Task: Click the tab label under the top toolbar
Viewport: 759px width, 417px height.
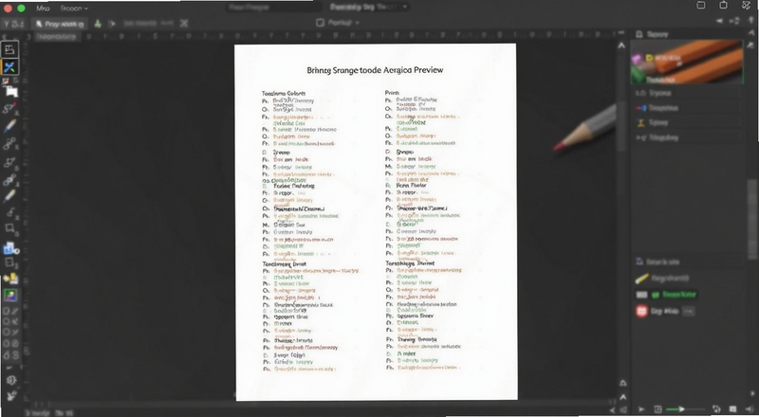Action: pos(57,37)
